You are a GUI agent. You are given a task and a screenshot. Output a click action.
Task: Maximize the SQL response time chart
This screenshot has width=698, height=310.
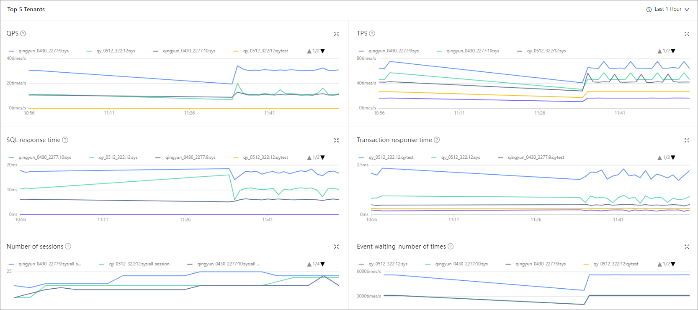[x=336, y=140]
